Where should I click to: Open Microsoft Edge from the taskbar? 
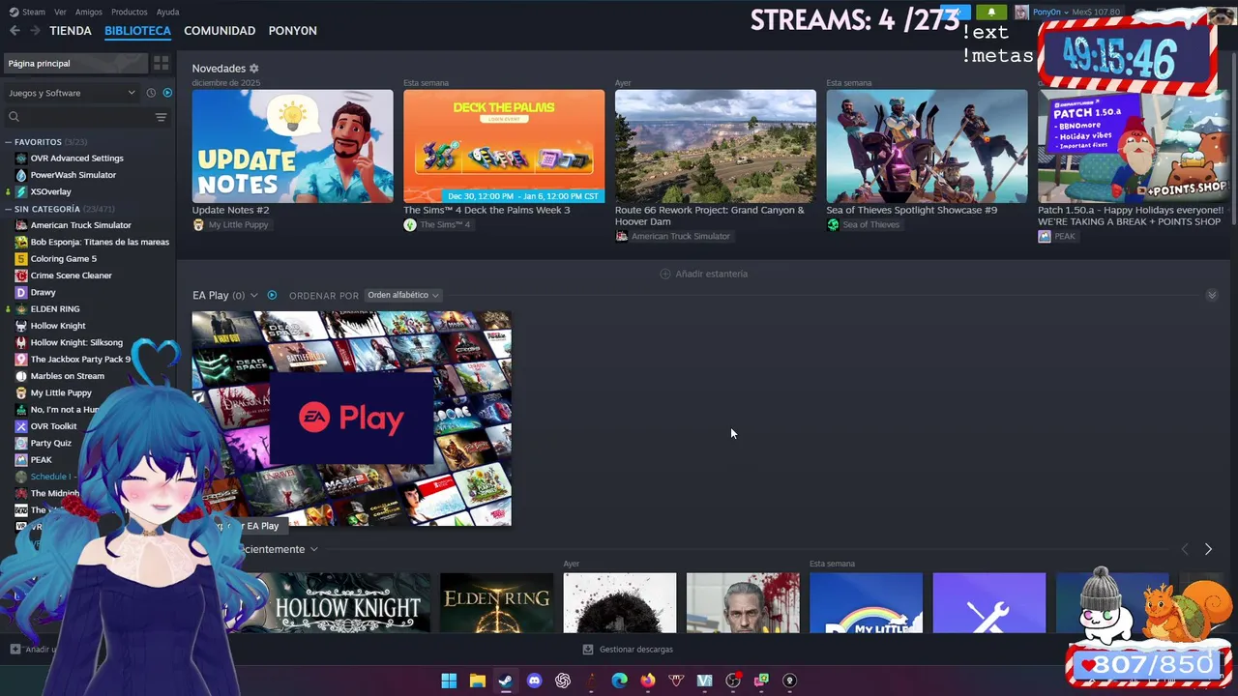[619, 681]
